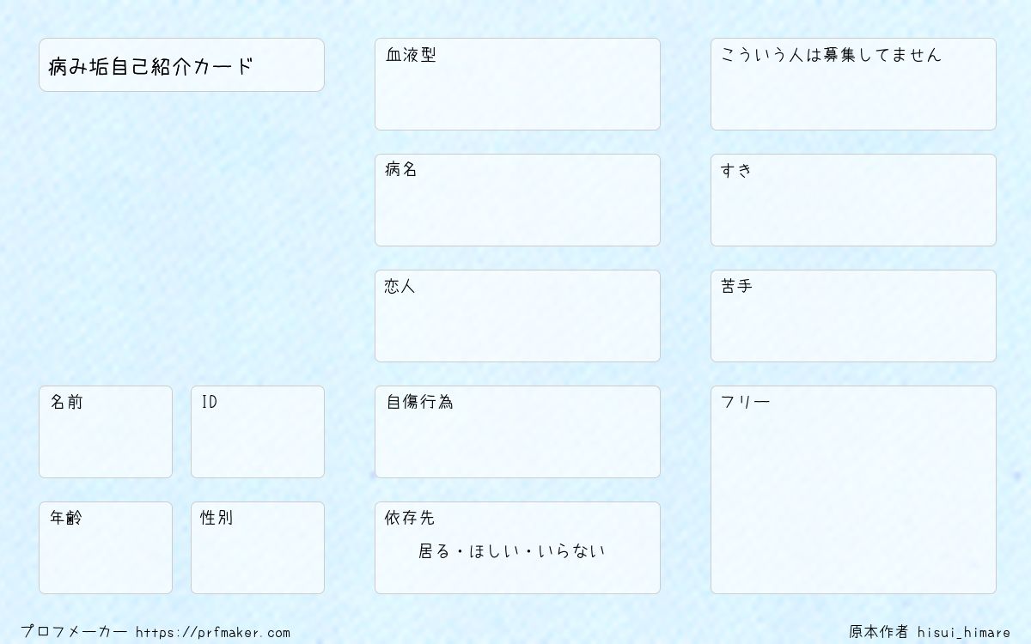1031x644 pixels.
Task: Select the 性別 gender field
Action: pyautogui.click(x=258, y=548)
